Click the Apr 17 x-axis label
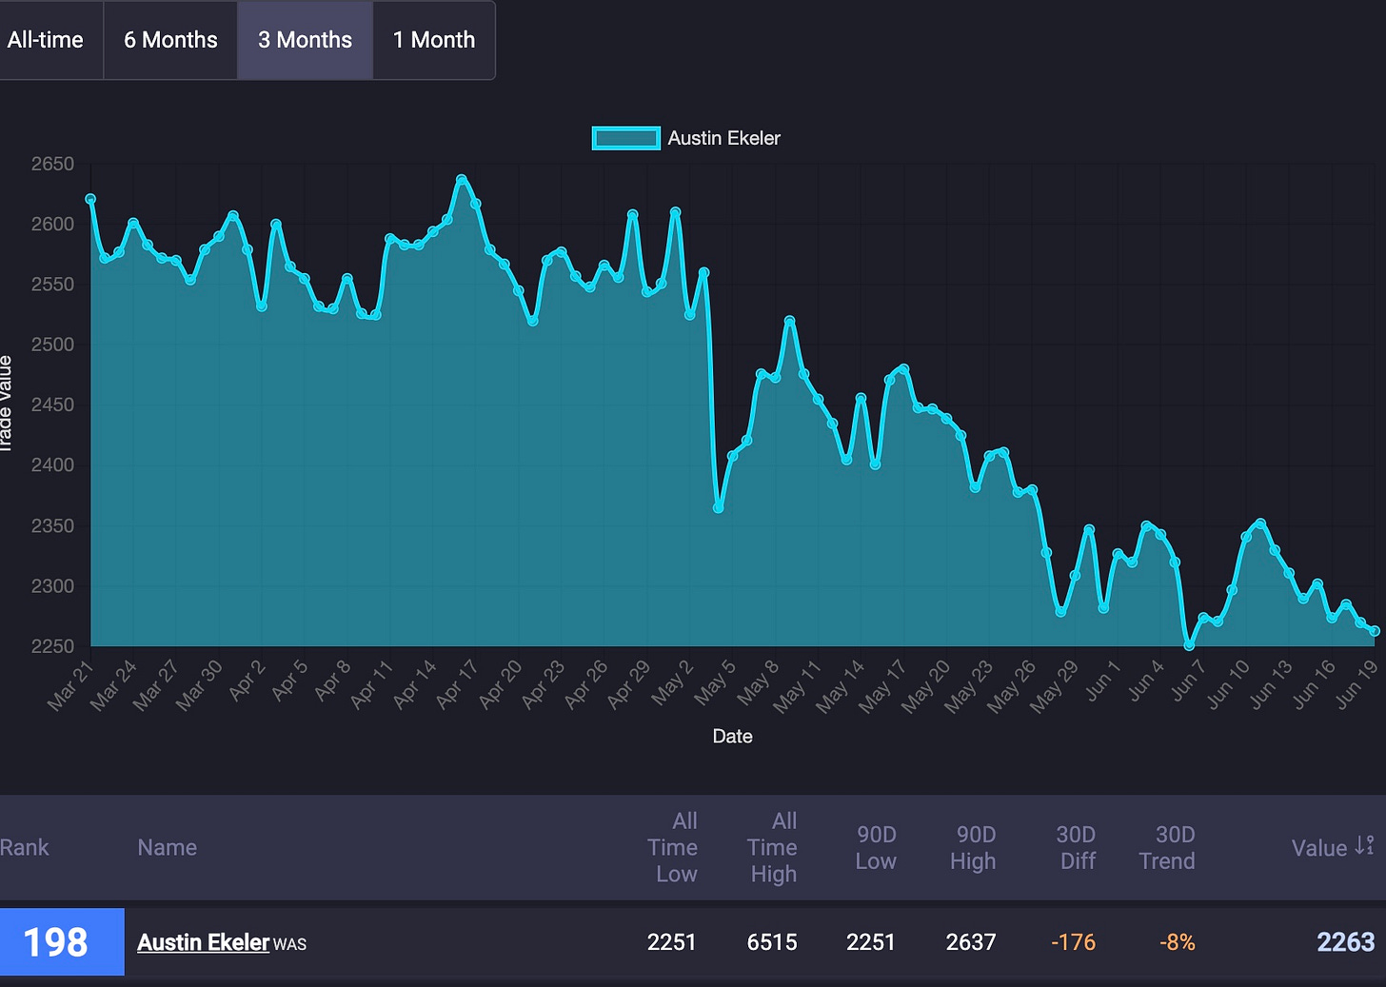This screenshot has width=1386, height=987. point(456,685)
